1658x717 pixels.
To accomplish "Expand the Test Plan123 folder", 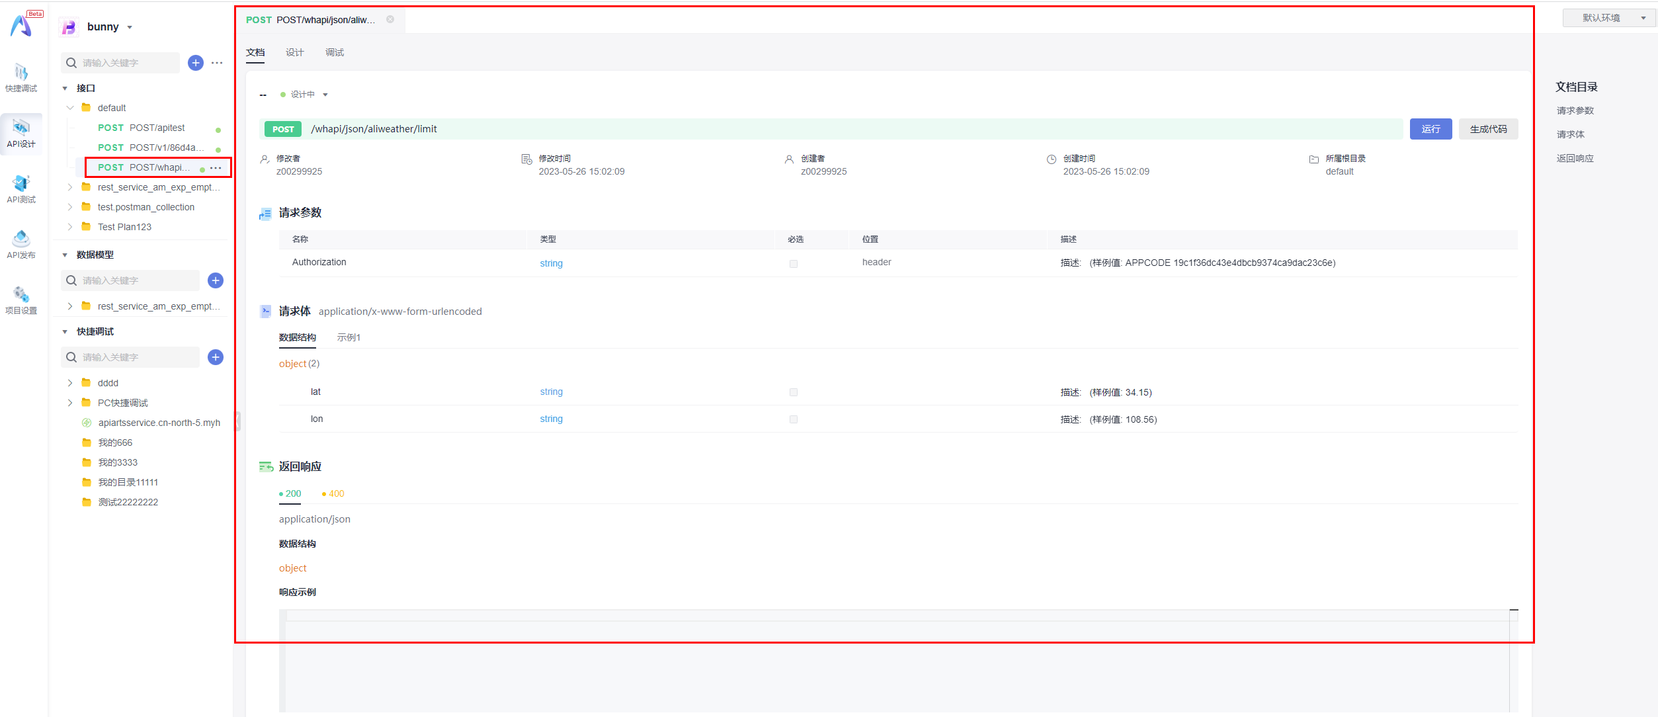I will [x=70, y=227].
